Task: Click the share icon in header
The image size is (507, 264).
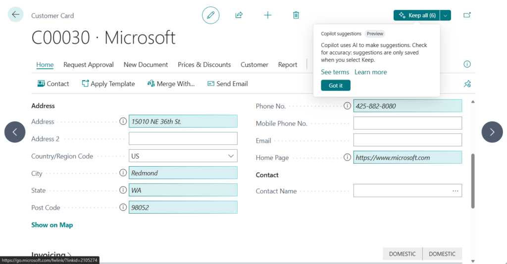Action: pos(239,15)
